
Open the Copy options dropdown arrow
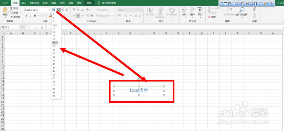click(20, 13)
